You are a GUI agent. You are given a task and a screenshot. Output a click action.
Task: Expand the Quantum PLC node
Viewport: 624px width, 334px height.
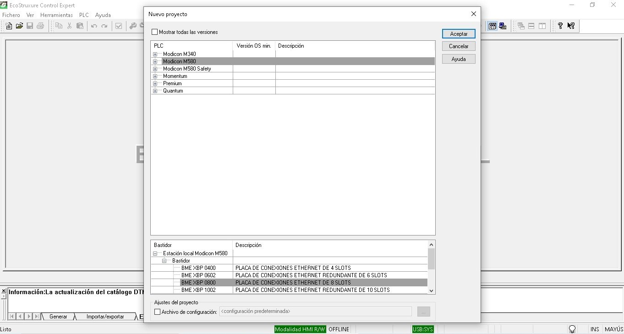pyautogui.click(x=155, y=91)
